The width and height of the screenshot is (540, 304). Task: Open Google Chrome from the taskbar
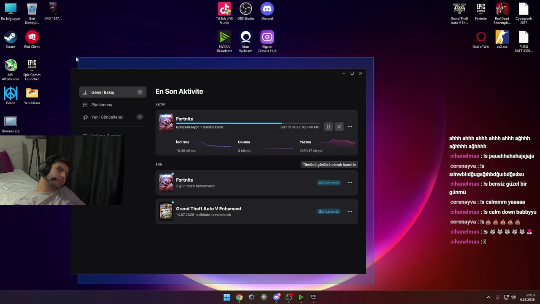pos(239,297)
